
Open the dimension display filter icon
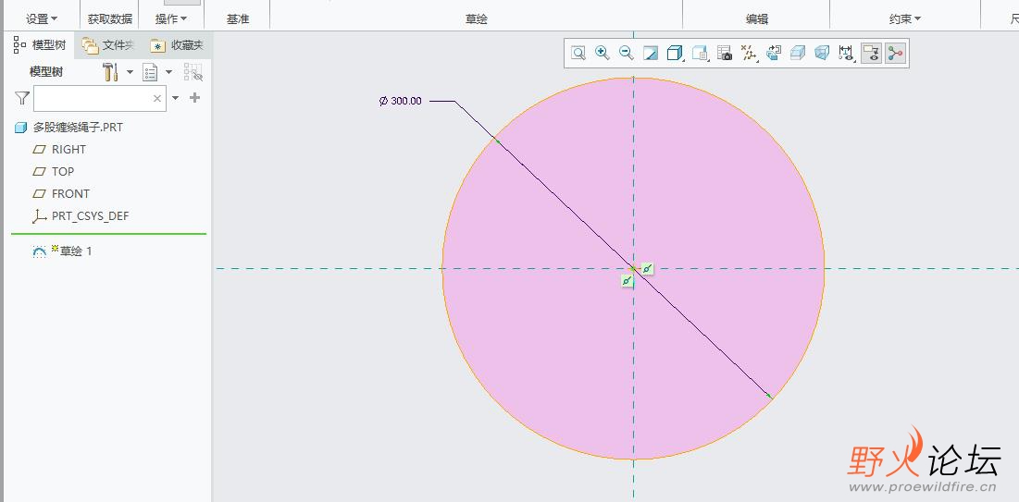click(846, 54)
